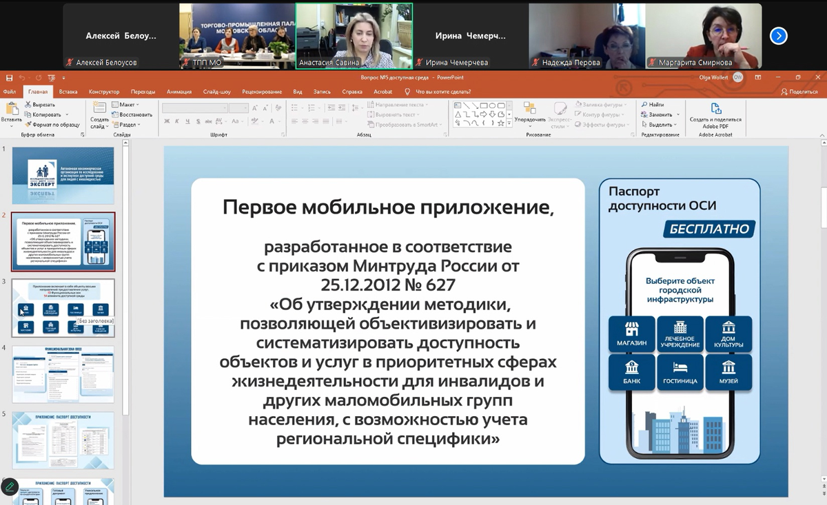The height and width of the screenshot is (505, 827).
Task: Activate Формат по образцу format painter
Action: click(52, 124)
